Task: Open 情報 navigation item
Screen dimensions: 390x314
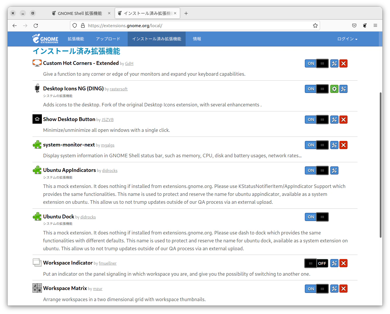Action: pos(197,39)
